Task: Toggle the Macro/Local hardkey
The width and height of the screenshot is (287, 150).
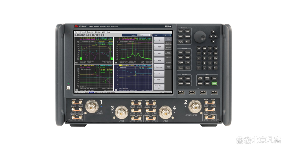Action: [x=207, y=78]
